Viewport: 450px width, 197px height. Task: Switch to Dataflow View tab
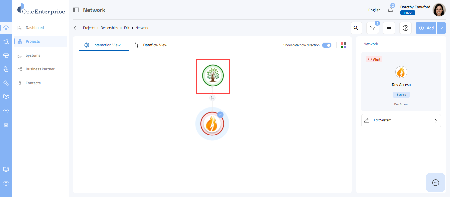[155, 45]
